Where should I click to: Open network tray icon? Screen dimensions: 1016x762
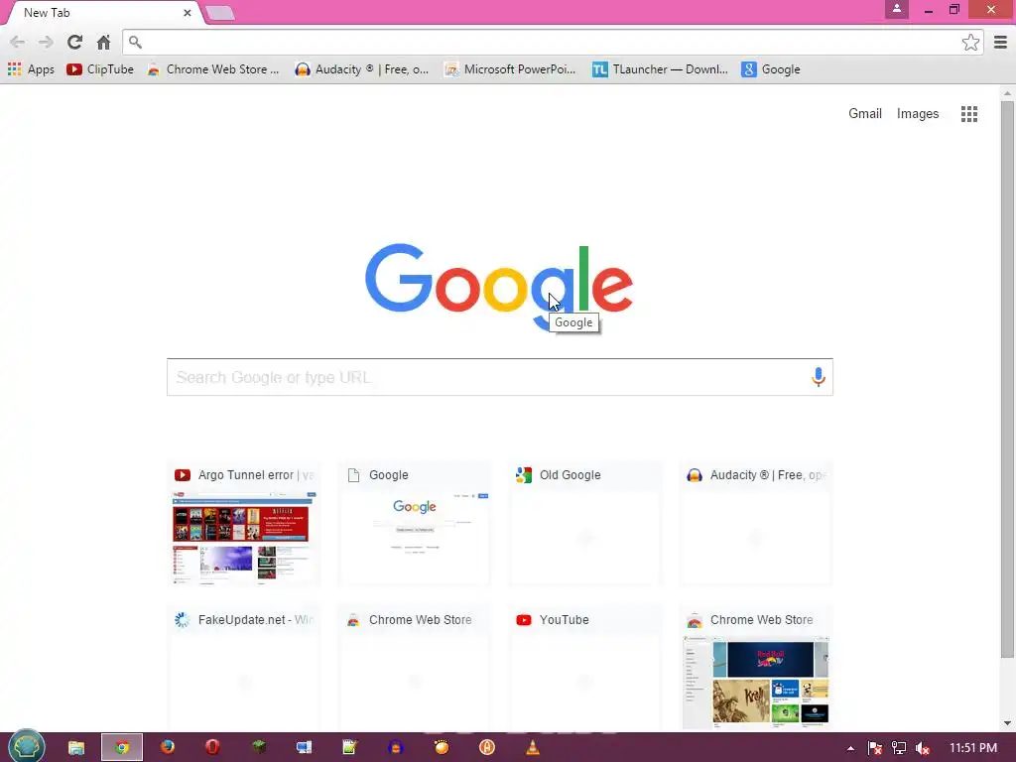899,748
